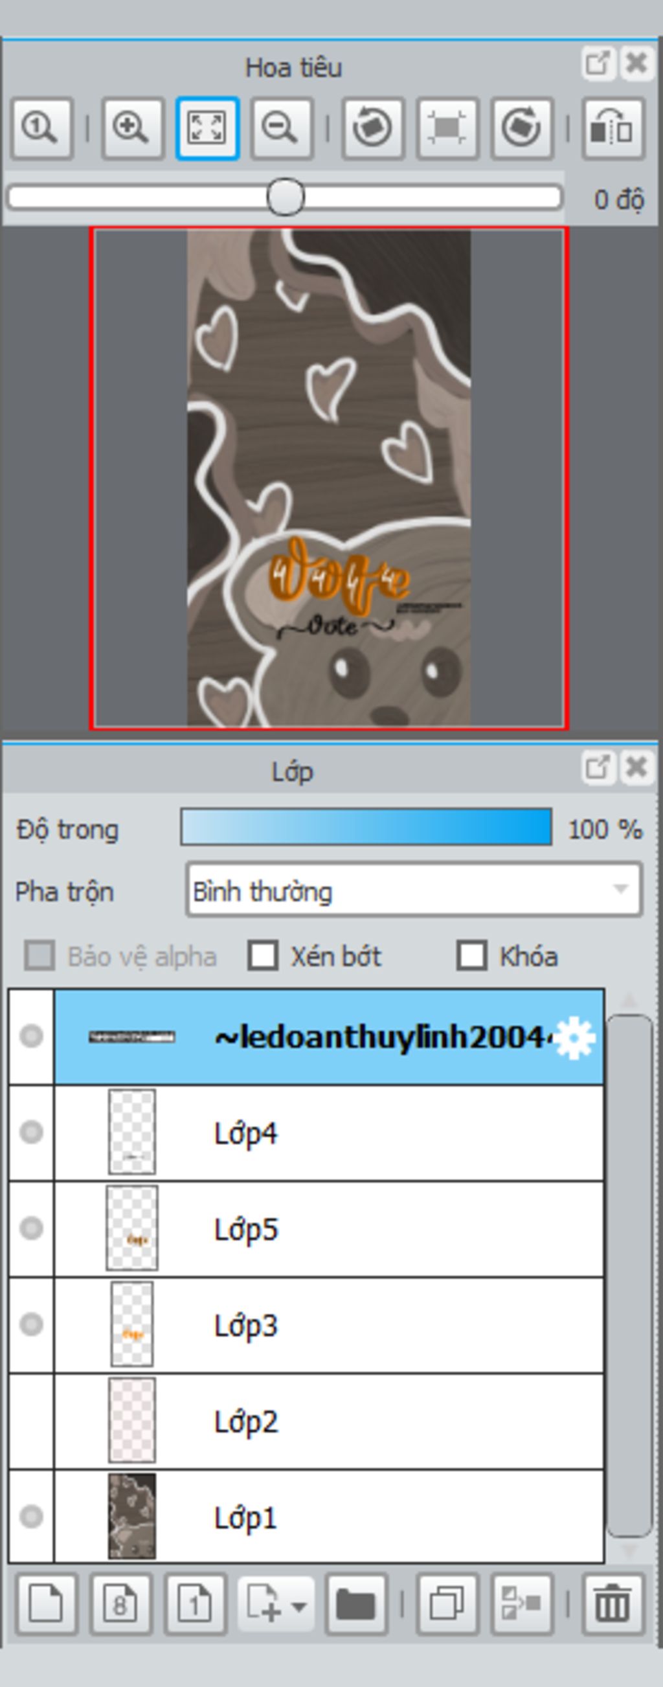Rotate canvas view clockwise

tap(522, 128)
